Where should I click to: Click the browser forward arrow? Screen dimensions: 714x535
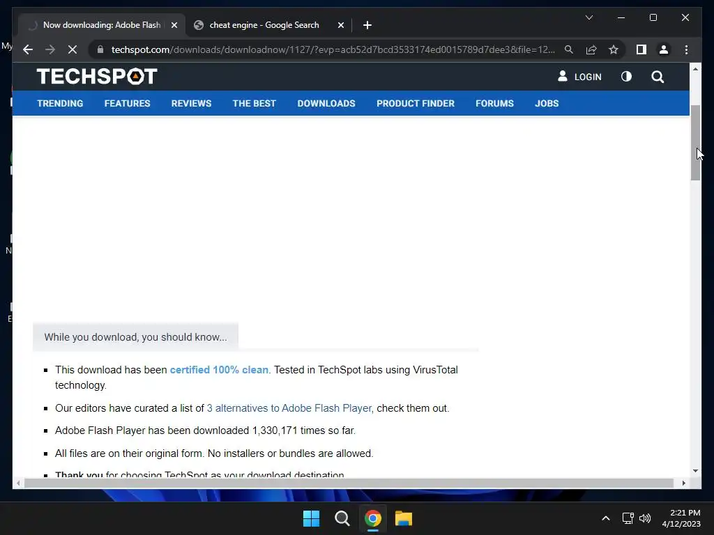pos(50,49)
